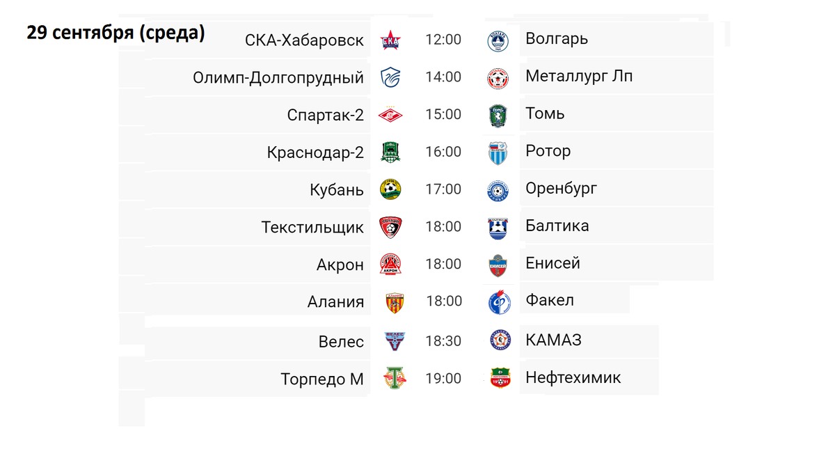835x470 pixels.
Task: Click the КАМАЗ team name
Action: pyautogui.click(x=554, y=340)
